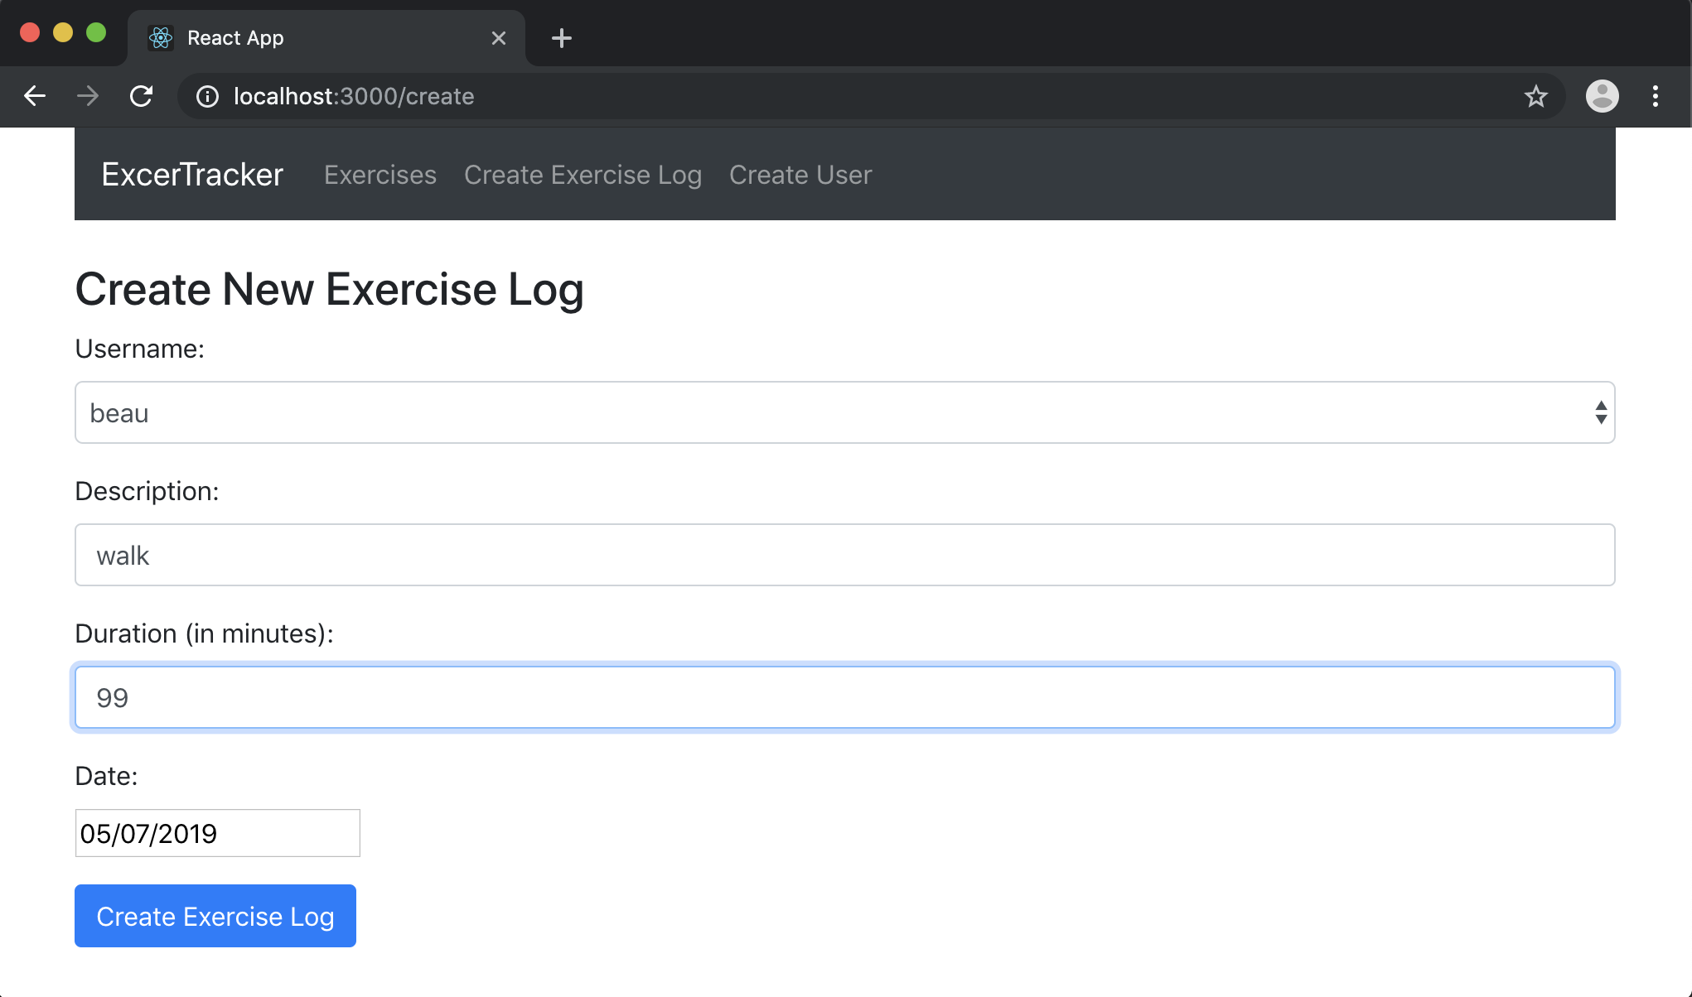Reload the page with refresh icon
This screenshot has height=997, width=1692.
pyautogui.click(x=142, y=96)
